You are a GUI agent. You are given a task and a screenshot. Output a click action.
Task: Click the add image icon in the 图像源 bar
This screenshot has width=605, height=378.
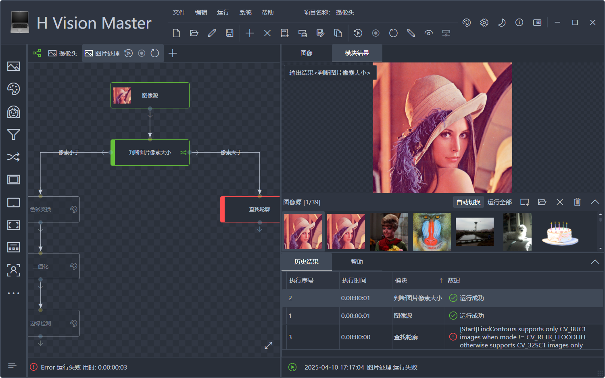pyautogui.click(x=524, y=202)
